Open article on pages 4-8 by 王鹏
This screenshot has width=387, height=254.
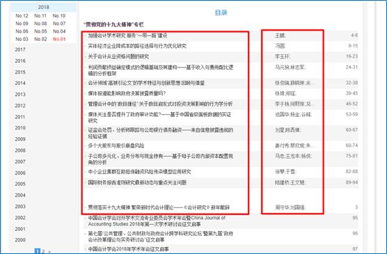(127, 35)
